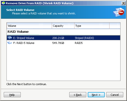Select the F: RAID-5 Volume row

click(x=63, y=43)
